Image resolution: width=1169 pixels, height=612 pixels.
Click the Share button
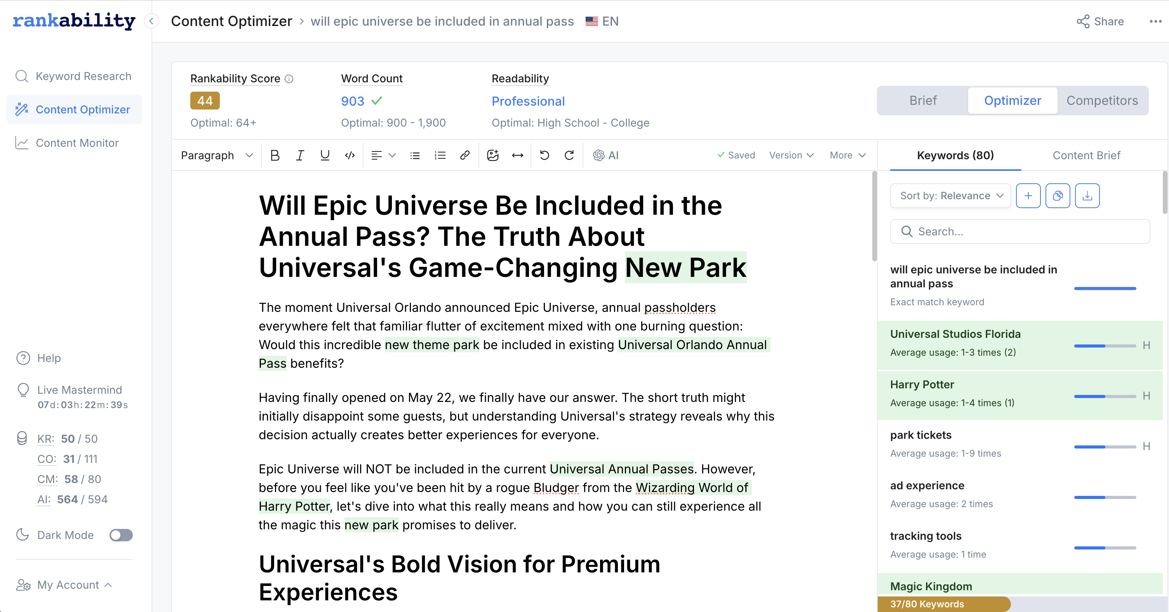1100,21
